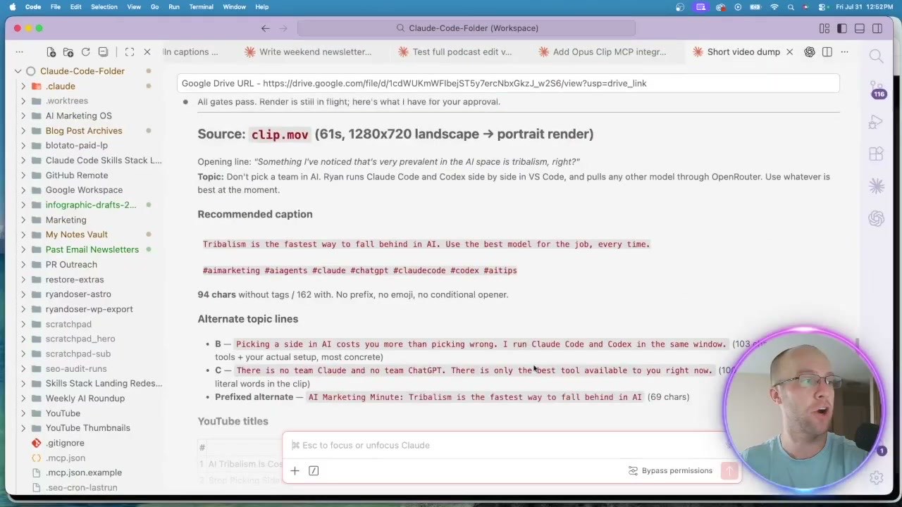The width and height of the screenshot is (902, 507).
Task: Customize layout icon in title bar
Action: (824, 28)
